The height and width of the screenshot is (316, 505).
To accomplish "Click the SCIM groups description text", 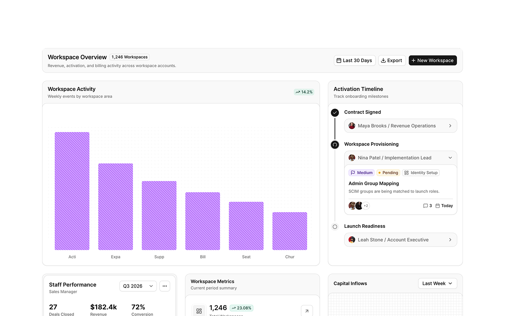I will 394,191.
